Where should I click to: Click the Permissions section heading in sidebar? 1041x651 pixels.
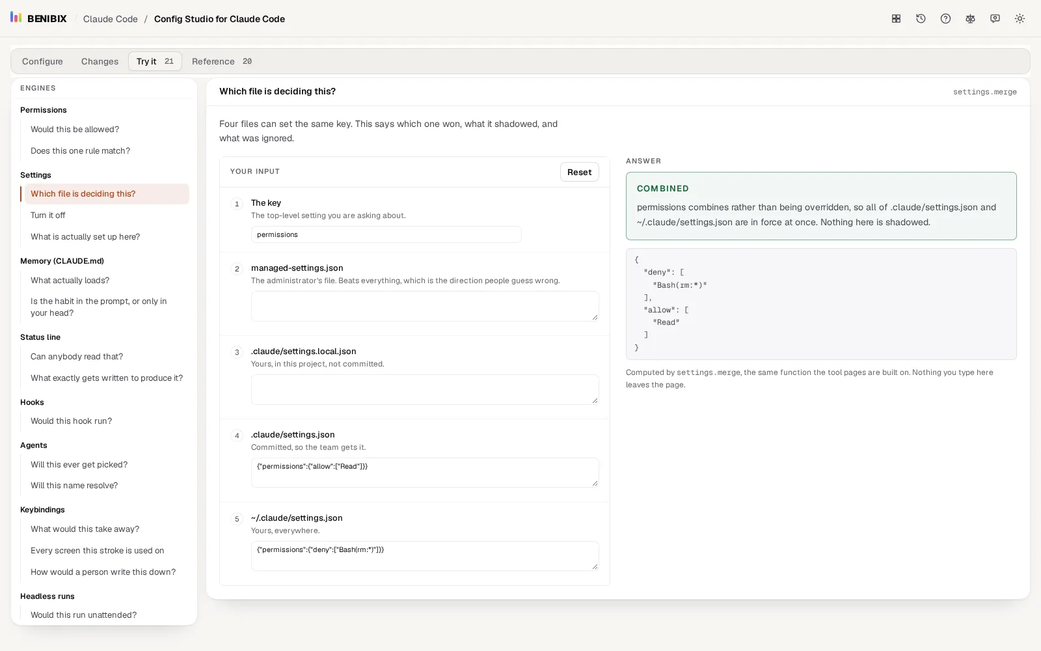coord(44,110)
